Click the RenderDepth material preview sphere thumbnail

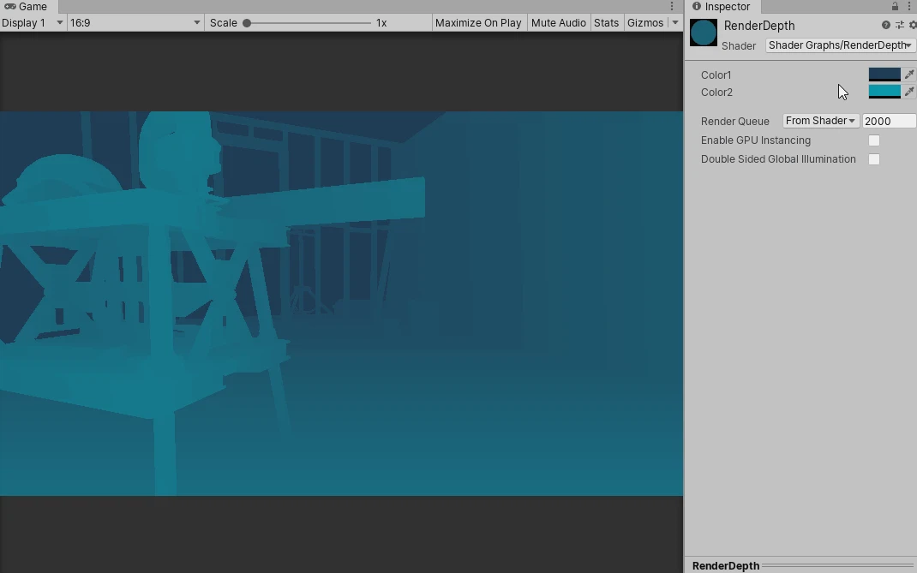pos(704,33)
